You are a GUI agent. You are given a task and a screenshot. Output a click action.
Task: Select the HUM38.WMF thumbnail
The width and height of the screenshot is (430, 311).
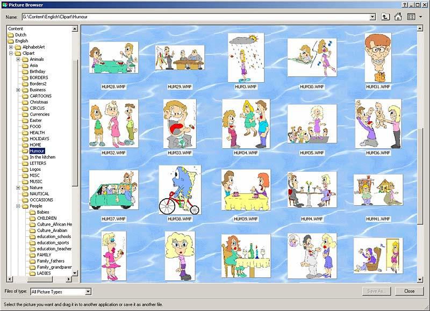[180, 190]
